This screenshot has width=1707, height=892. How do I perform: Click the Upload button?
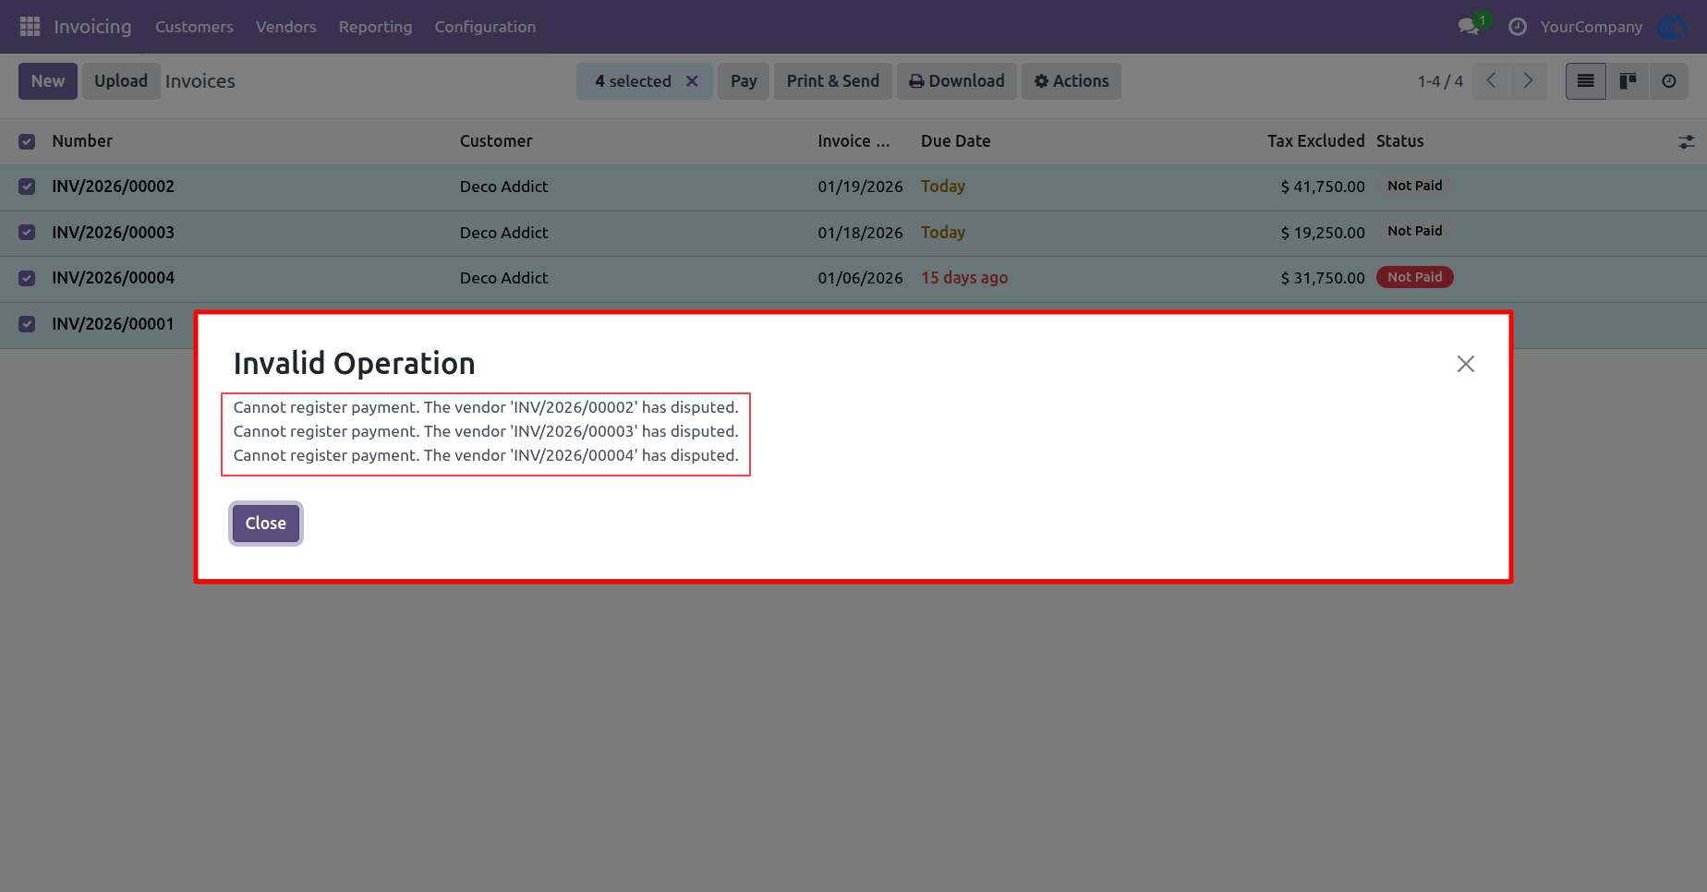tap(121, 81)
